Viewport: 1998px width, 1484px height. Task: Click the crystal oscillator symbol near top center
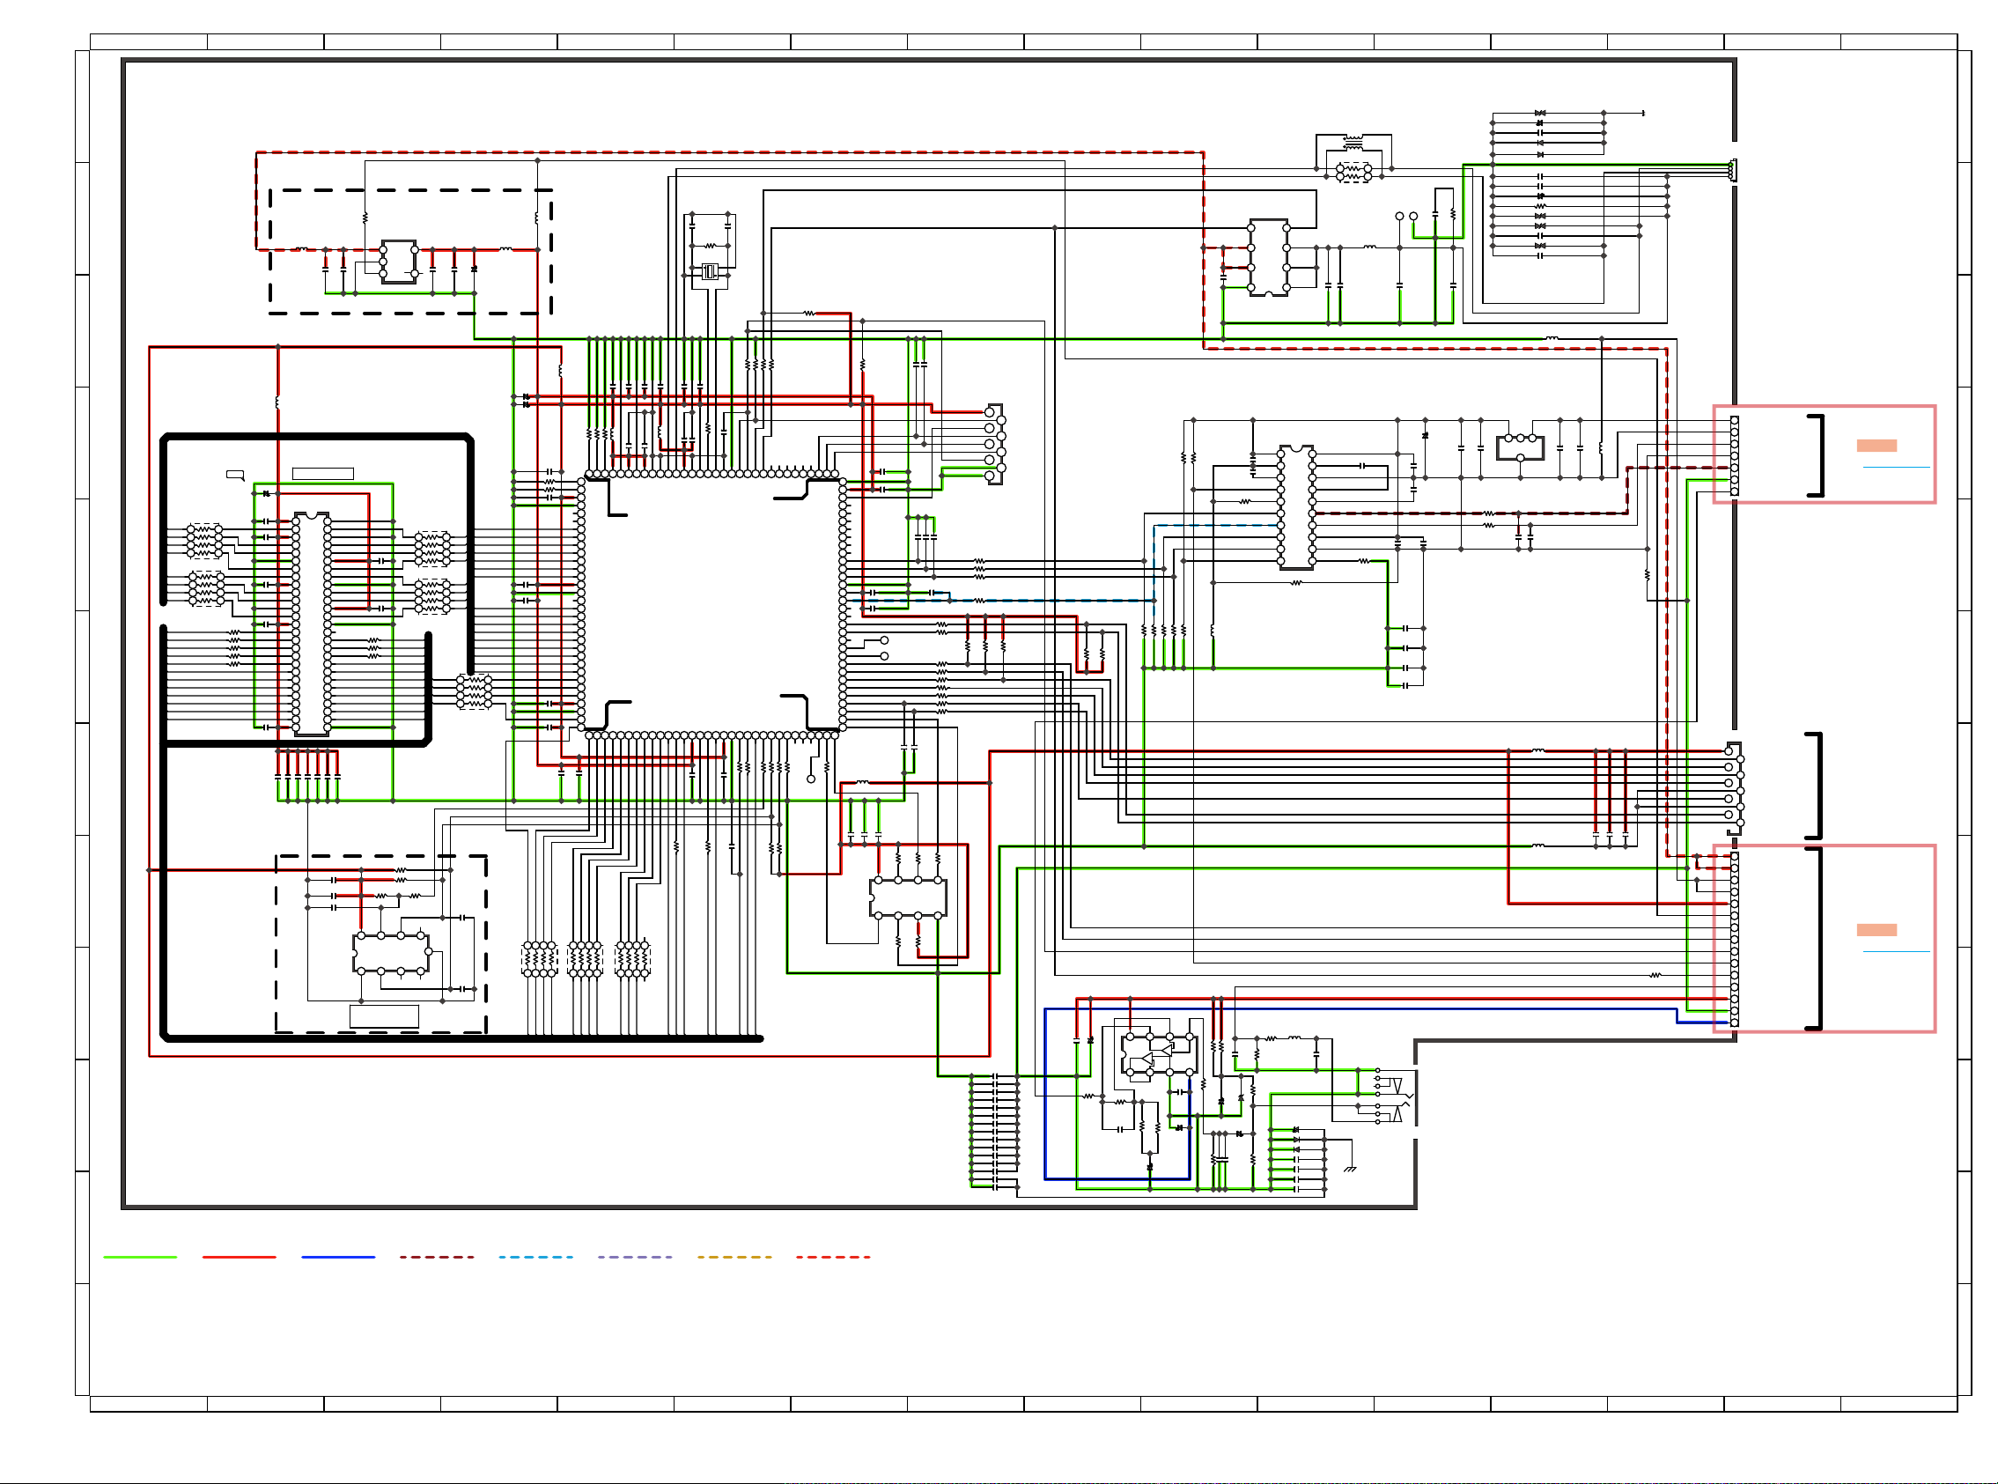click(710, 271)
